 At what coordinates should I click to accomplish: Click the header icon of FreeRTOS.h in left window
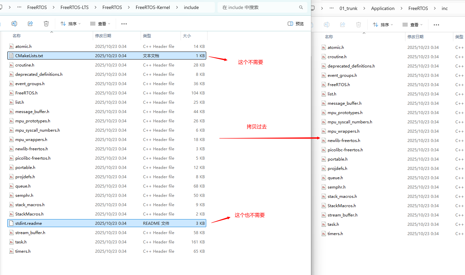tap(11, 93)
